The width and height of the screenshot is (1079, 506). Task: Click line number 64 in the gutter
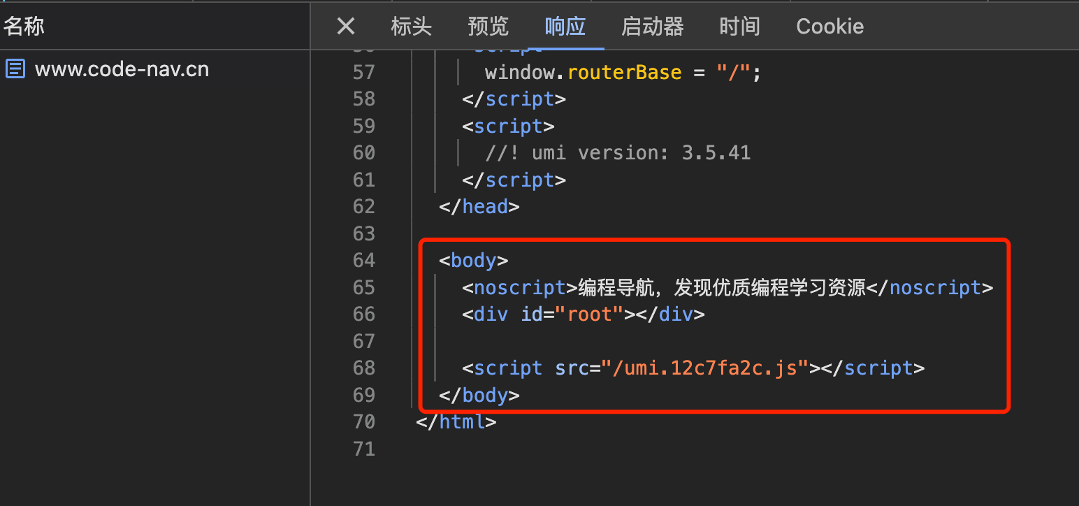[x=364, y=261]
